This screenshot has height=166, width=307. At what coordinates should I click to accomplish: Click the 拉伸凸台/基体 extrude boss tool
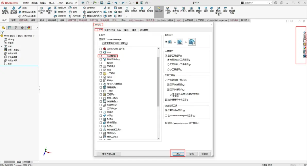(5, 10)
